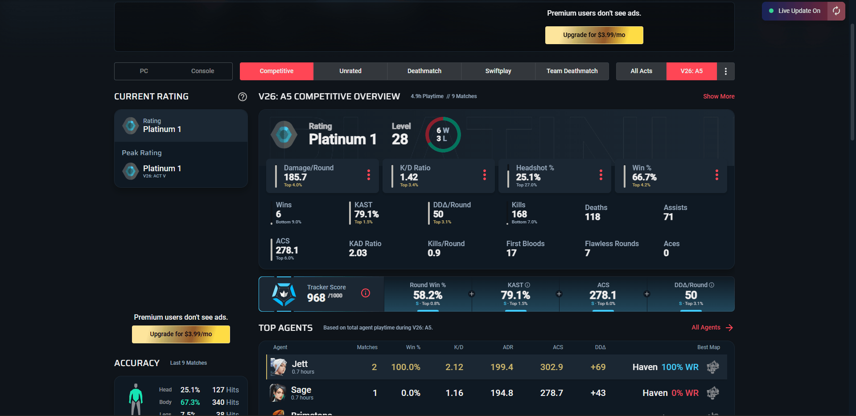Click the live update refresh icon

pyautogui.click(x=836, y=11)
